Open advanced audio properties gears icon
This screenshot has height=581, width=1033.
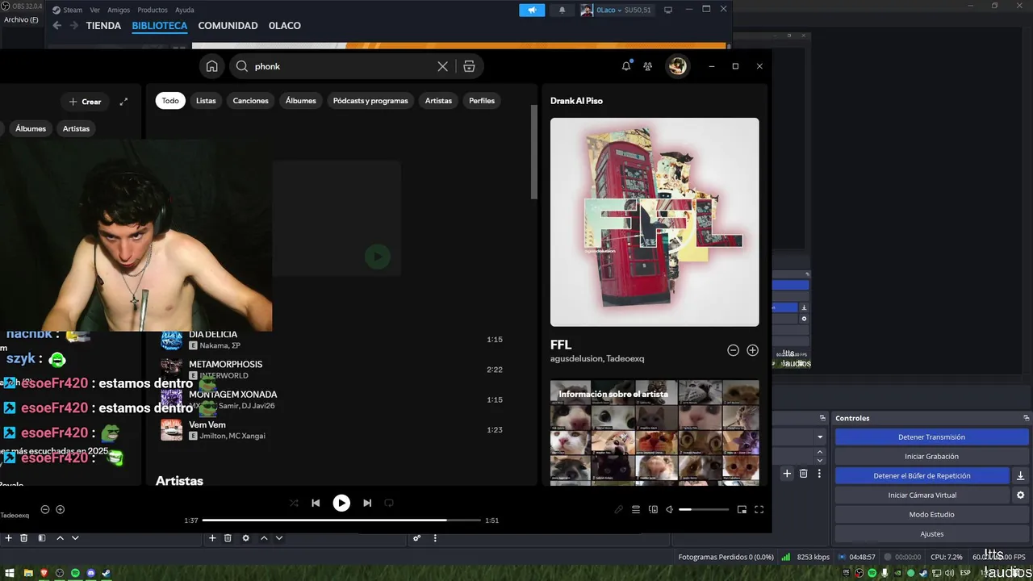[x=417, y=538]
